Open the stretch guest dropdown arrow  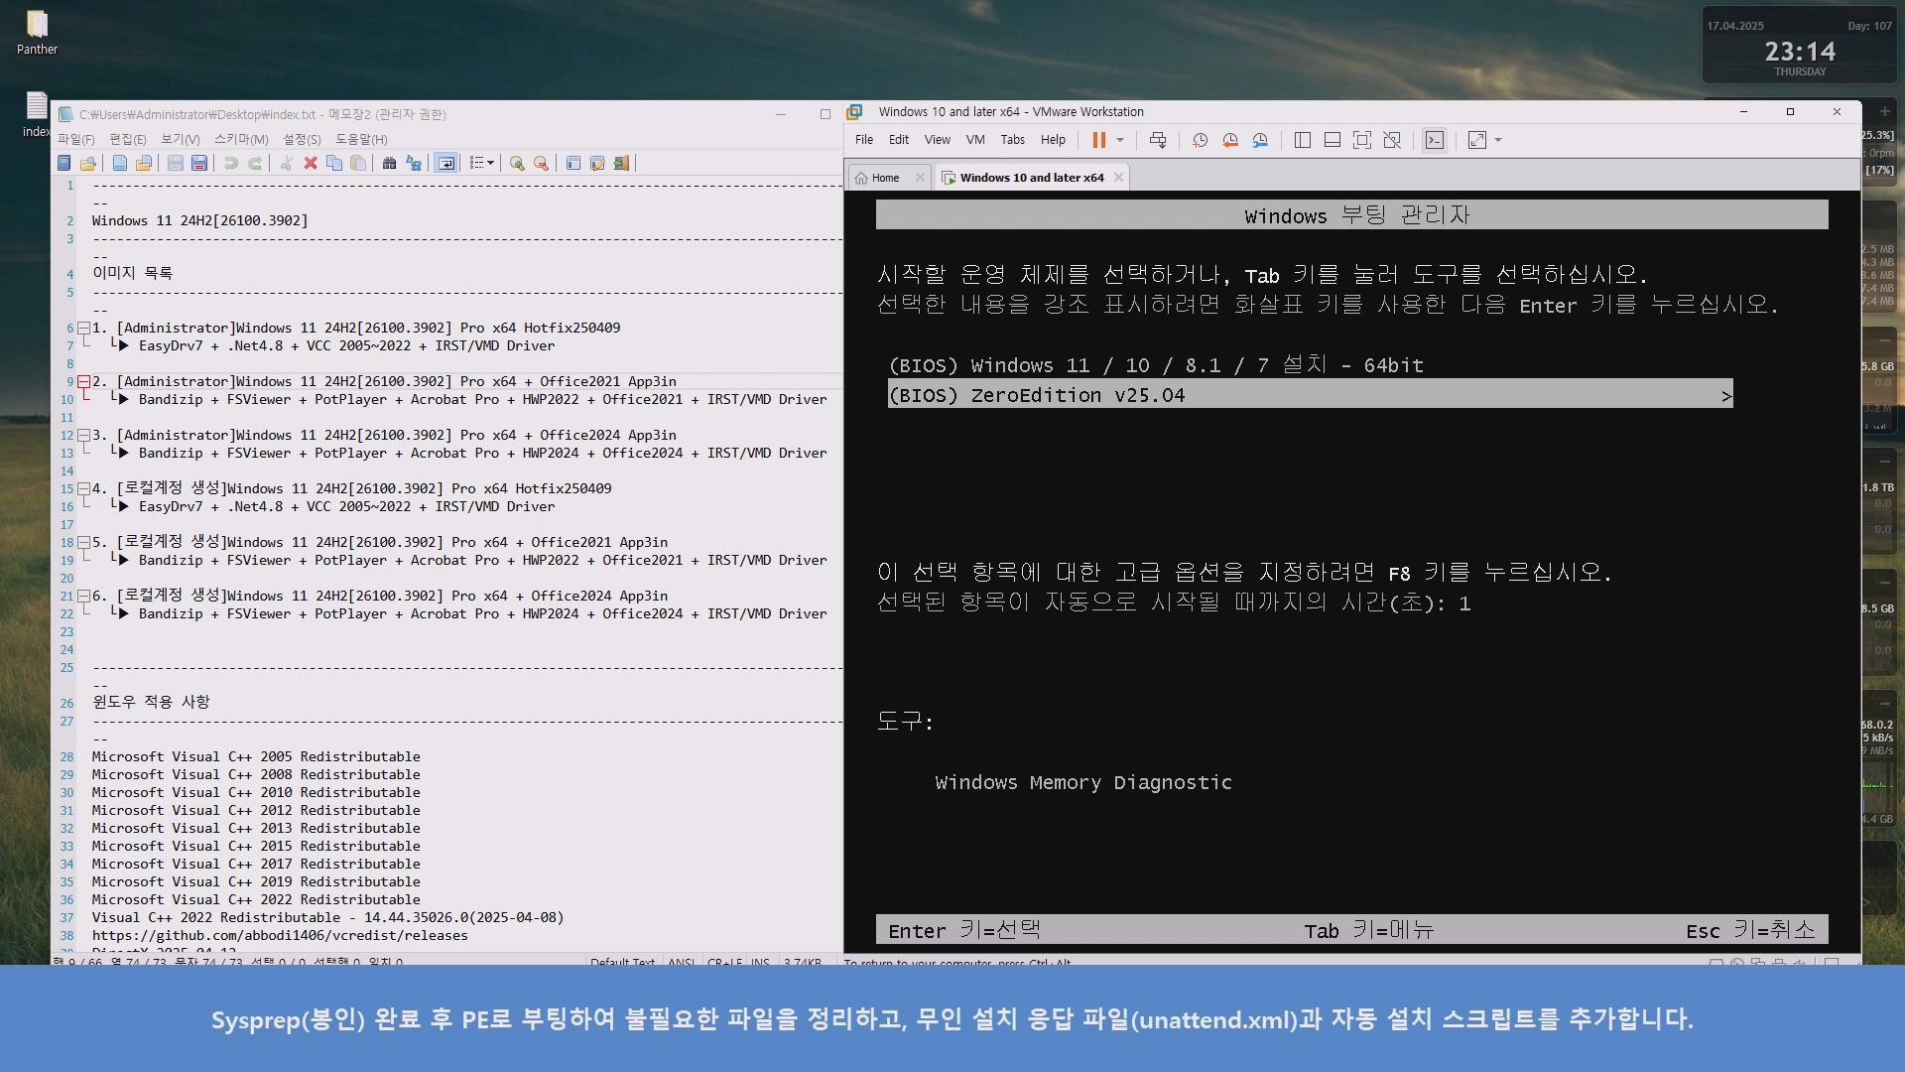1498,140
